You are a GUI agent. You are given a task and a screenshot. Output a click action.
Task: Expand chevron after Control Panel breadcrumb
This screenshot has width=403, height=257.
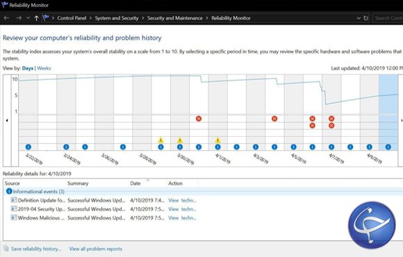[x=90, y=18]
